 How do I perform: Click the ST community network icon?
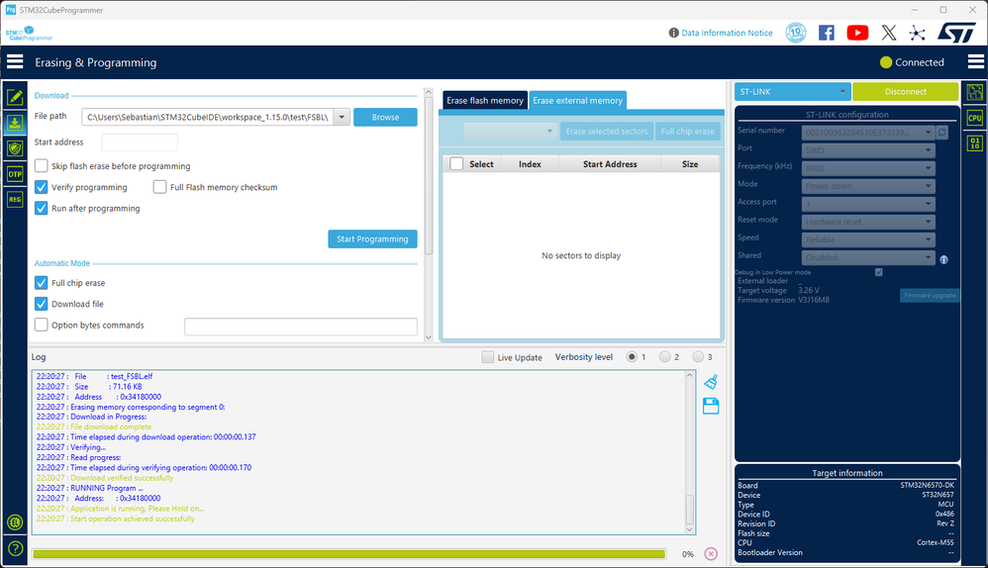click(x=918, y=33)
